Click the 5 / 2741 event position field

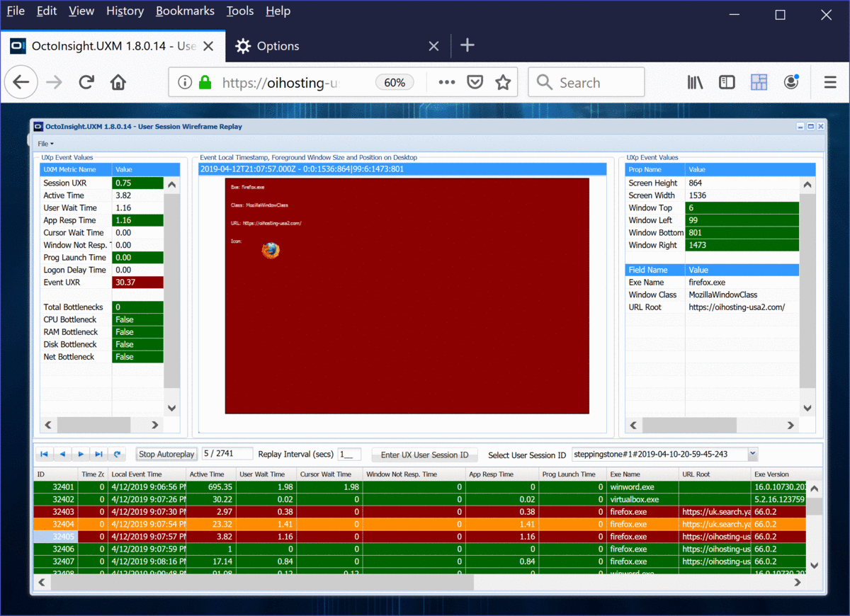(x=227, y=454)
